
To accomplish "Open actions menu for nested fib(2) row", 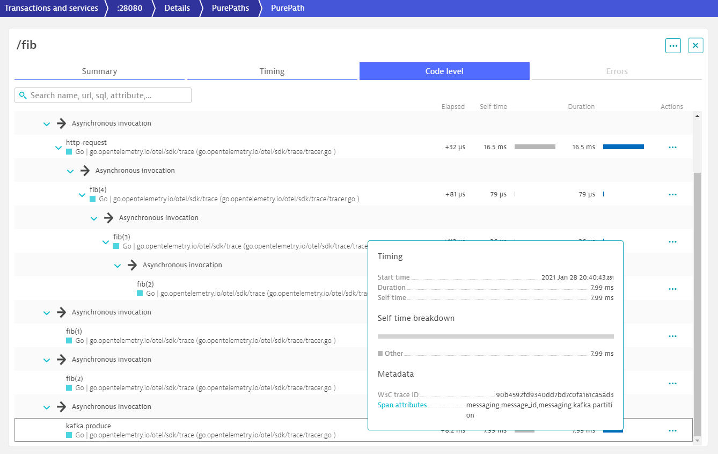I will tap(673, 289).
